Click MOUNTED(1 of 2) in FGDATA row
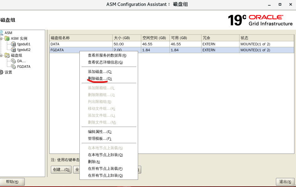Viewport: 296px width, 187px height. pos(266,50)
